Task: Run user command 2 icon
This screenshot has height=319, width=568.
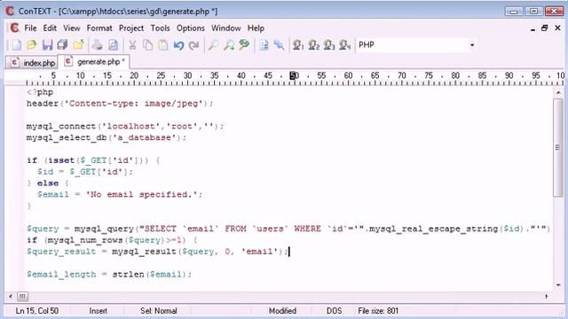Action: [x=313, y=45]
